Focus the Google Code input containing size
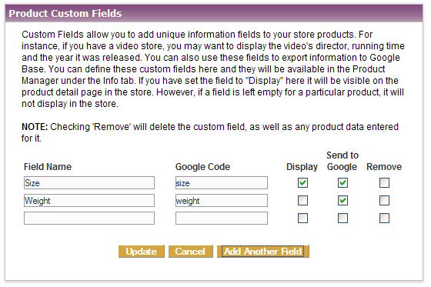The width and height of the screenshot is (431, 287). click(222, 183)
